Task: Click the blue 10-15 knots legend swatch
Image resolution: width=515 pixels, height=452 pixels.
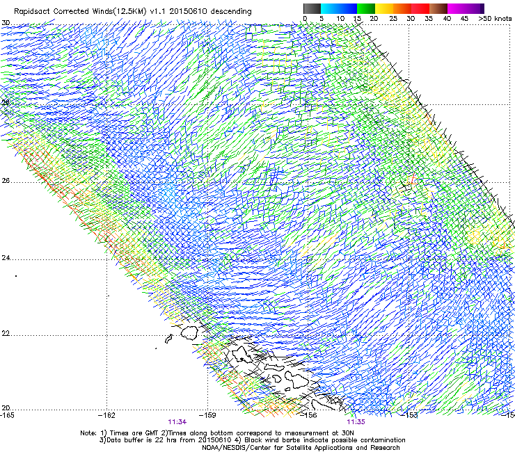Action: tap(348, 8)
